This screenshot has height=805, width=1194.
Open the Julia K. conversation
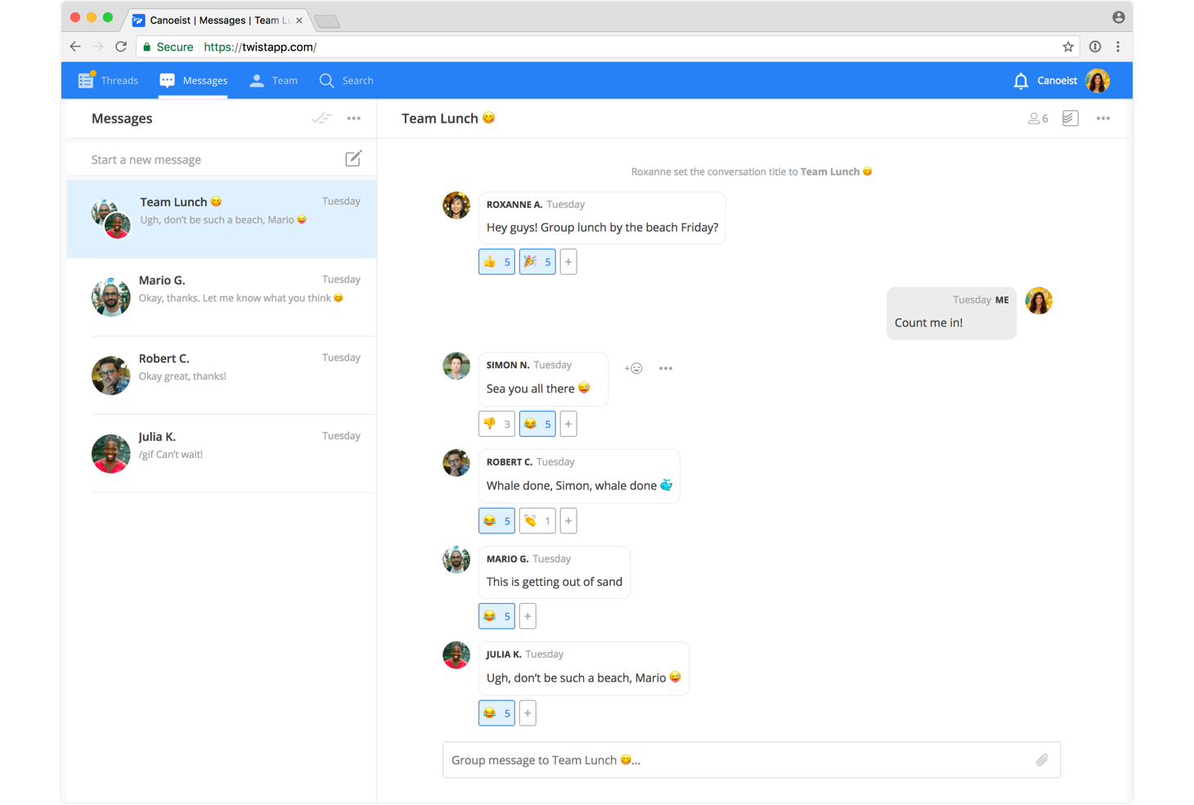point(222,453)
